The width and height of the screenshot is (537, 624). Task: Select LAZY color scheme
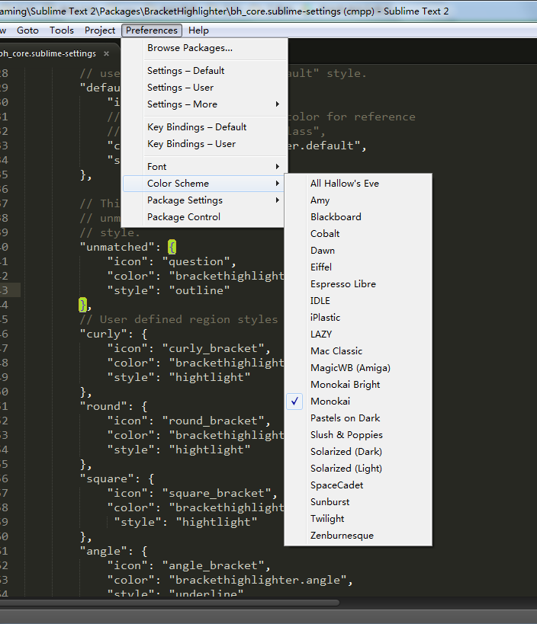click(359, 334)
